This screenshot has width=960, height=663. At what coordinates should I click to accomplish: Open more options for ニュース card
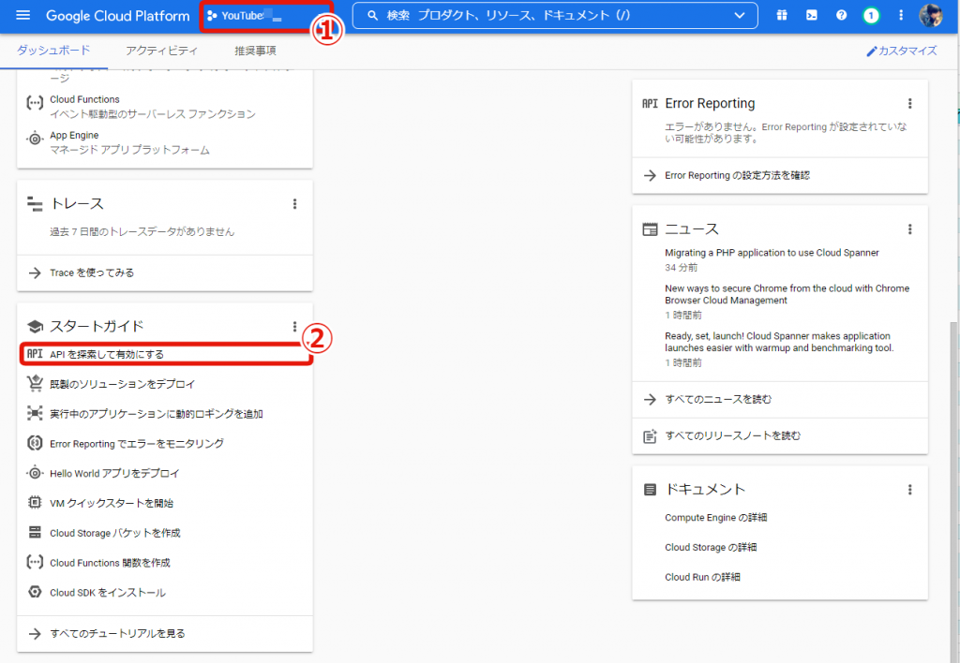point(909,229)
